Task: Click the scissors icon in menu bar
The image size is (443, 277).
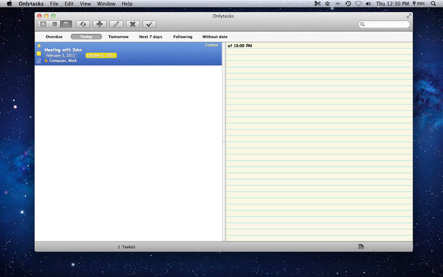Action: pos(317,4)
